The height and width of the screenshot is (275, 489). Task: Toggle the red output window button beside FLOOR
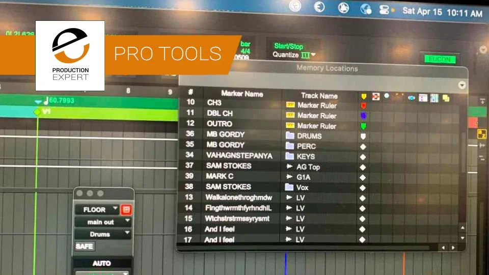pos(126,209)
